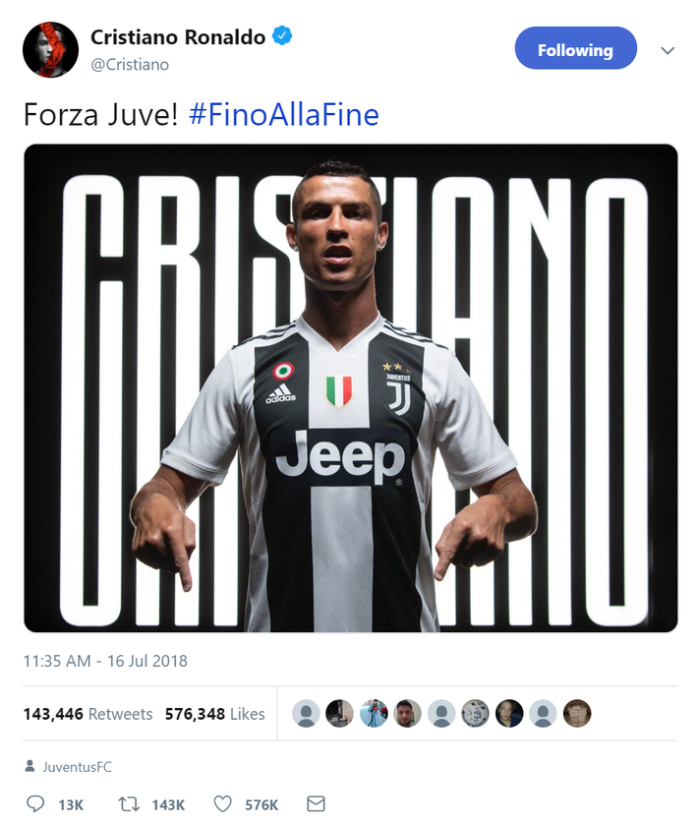Expand the tweet options chevron
The image size is (698, 824).
coord(668,50)
